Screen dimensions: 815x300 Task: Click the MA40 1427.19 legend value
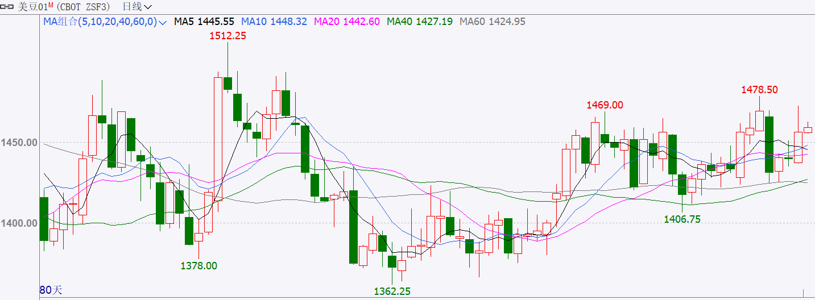coord(420,22)
